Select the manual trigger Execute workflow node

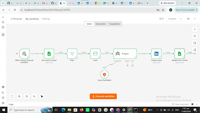point(24,54)
